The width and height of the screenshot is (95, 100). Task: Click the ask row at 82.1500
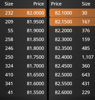72,22
